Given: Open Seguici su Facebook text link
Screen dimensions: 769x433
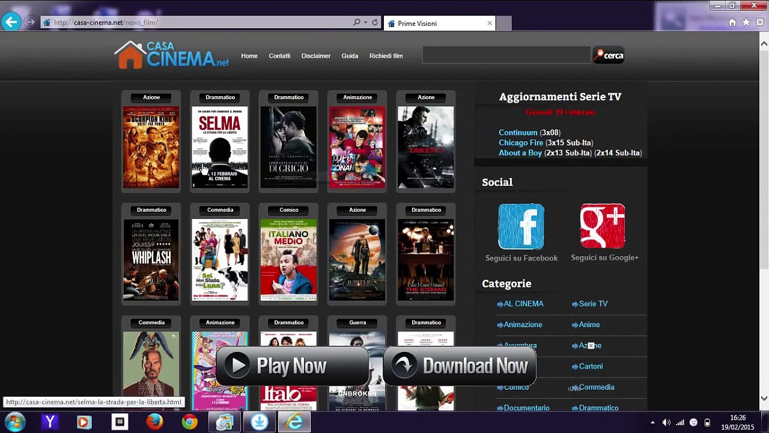Looking at the screenshot, I should tap(521, 258).
